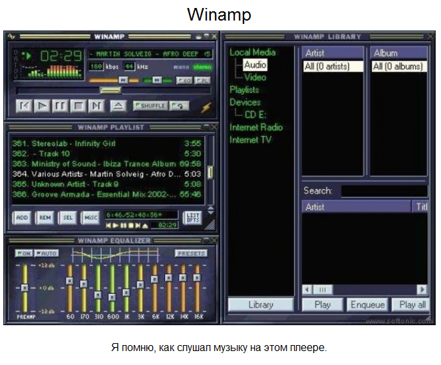This screenshot has height=365, width=441.
Task: Open the playlist REM menu button
Action: (x=45, y=218)
